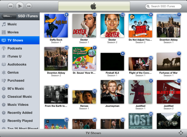
Task: Click the gear icon beside 90's Music
Action: click(x=4, y=89)
